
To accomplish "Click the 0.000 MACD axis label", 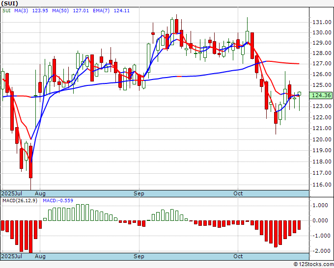I will point(320,220).
